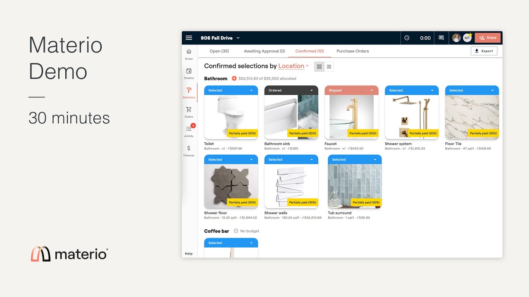The width and height of the screenshot is (529, 297).
Task: Open the comments chat icon
Action: tap(441, 38)
